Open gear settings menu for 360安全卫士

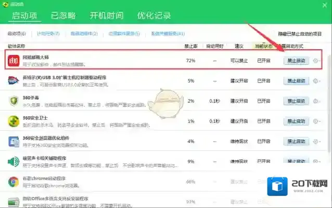[316, 121]
